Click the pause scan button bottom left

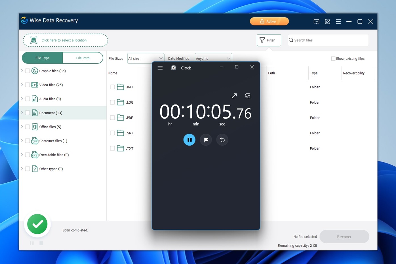[x=32, y=243]
